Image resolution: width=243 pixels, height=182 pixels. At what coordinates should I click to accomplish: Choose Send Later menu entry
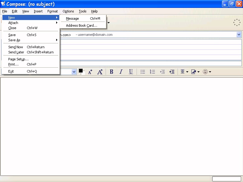(31, 52)
